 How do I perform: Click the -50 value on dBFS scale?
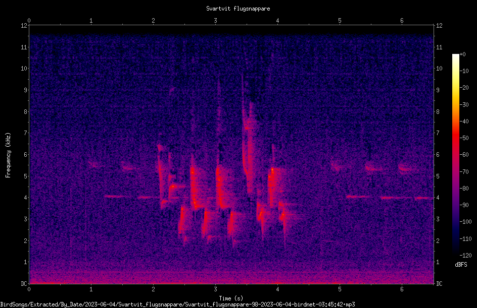click(x=464, y=138)
